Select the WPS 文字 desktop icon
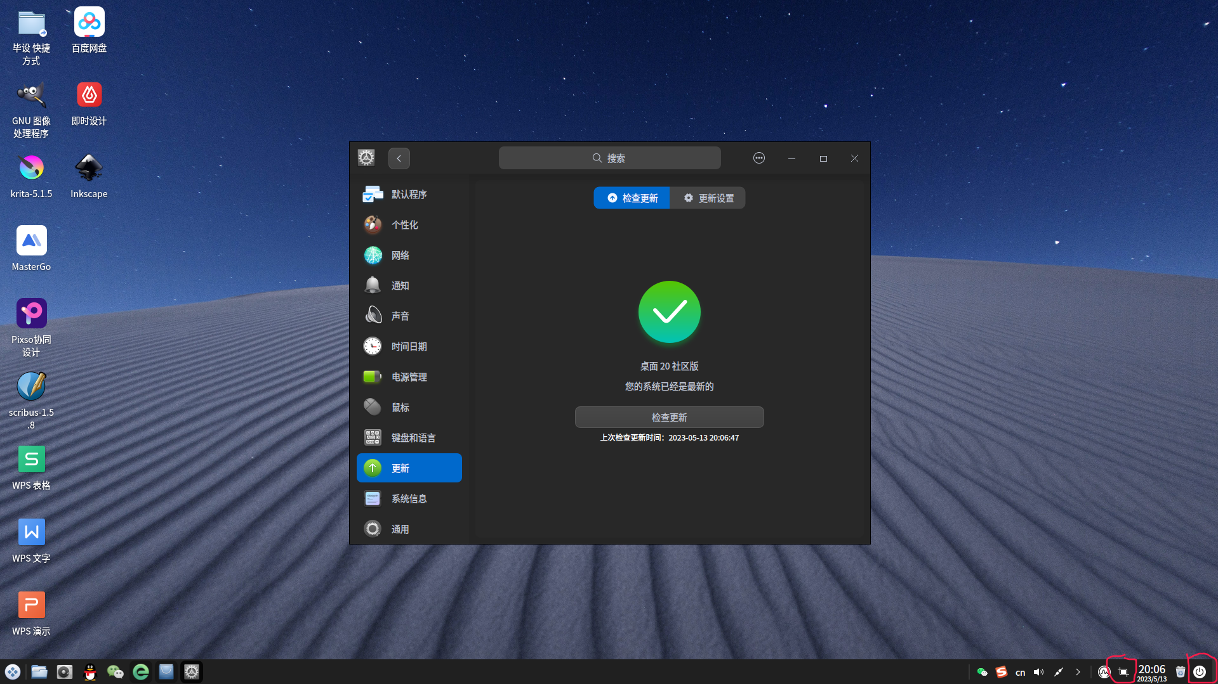 (31, 541)
